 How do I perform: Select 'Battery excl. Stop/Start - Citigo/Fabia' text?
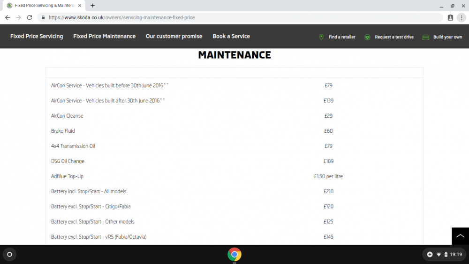pos(91,207)
